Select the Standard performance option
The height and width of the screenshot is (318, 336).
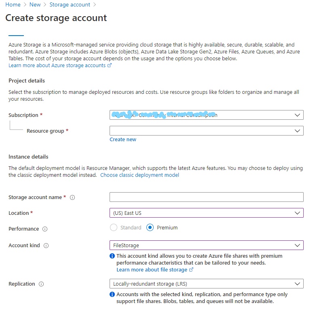pos(114,227)
